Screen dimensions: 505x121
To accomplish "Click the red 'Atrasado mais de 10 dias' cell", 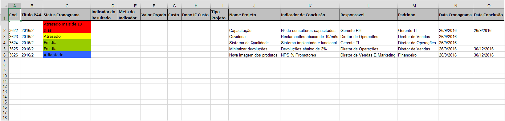I will click(67, 27).
